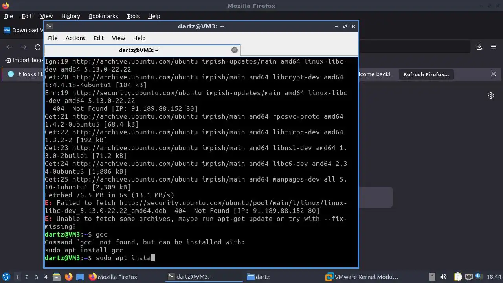Click the Refresh Firefox… button
Screen dimensions: 503x283
[426, 74]
